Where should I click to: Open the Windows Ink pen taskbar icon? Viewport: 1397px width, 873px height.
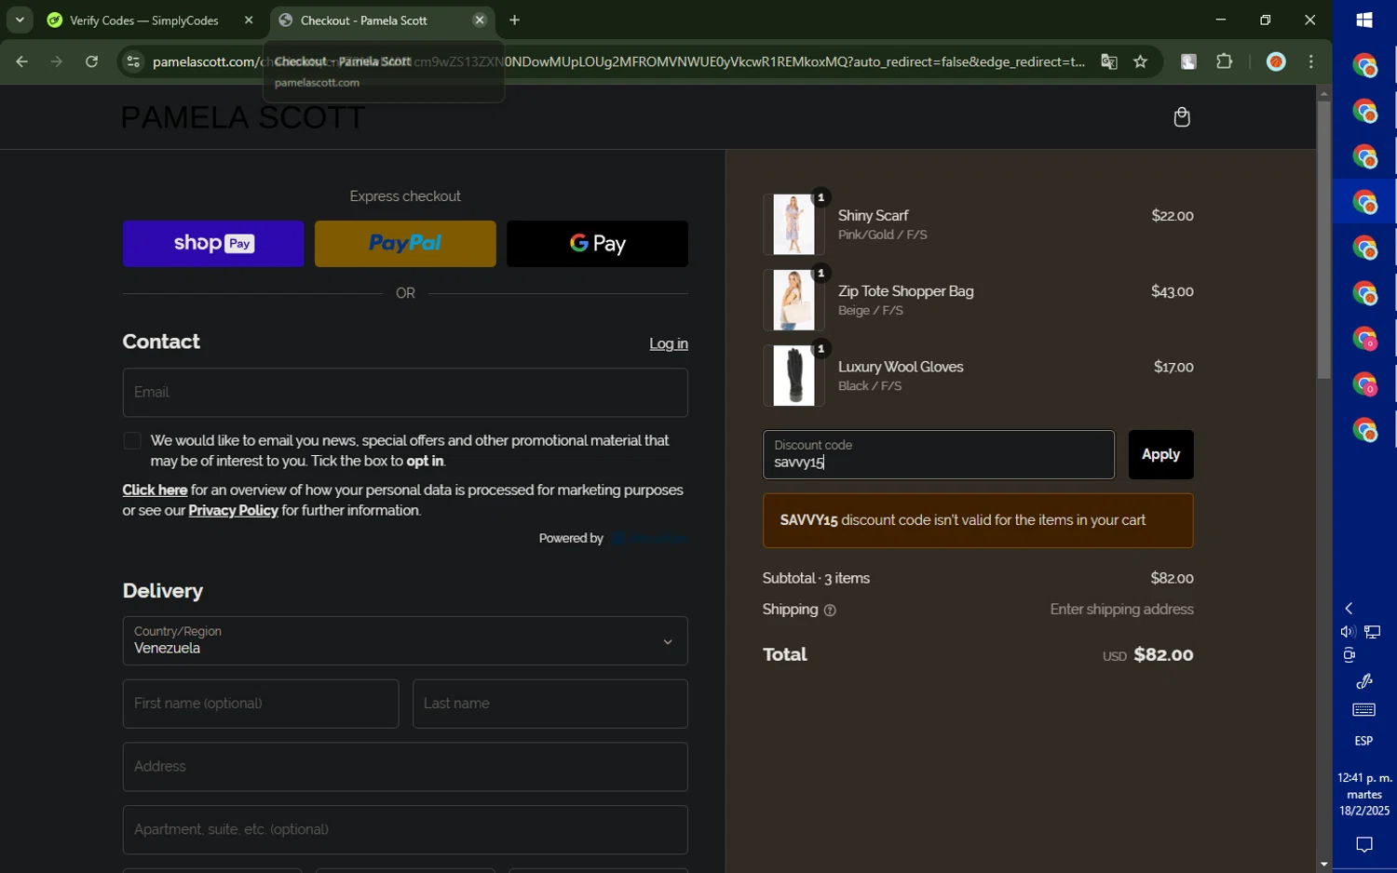[x=1364, y=681]
